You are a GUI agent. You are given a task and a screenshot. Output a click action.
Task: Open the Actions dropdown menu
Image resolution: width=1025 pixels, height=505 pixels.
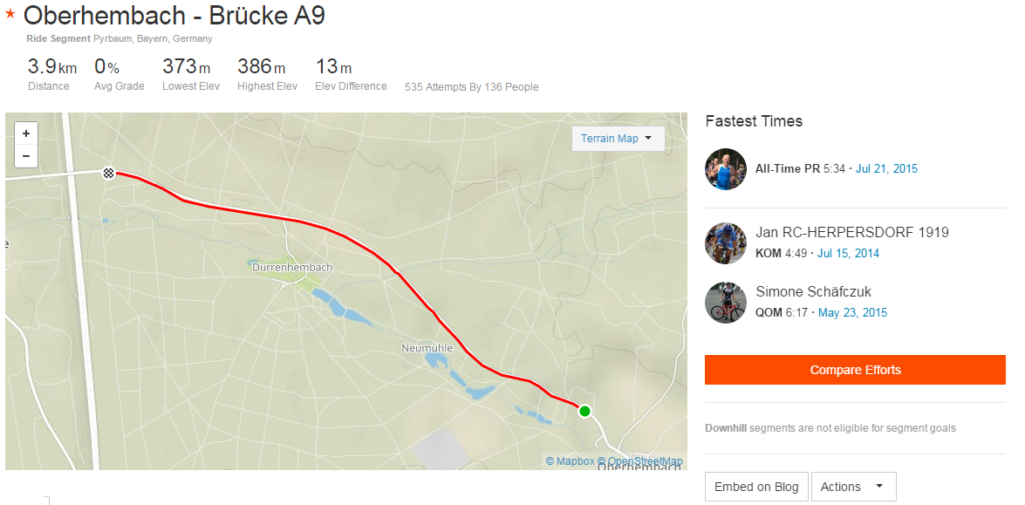[852, 487]
